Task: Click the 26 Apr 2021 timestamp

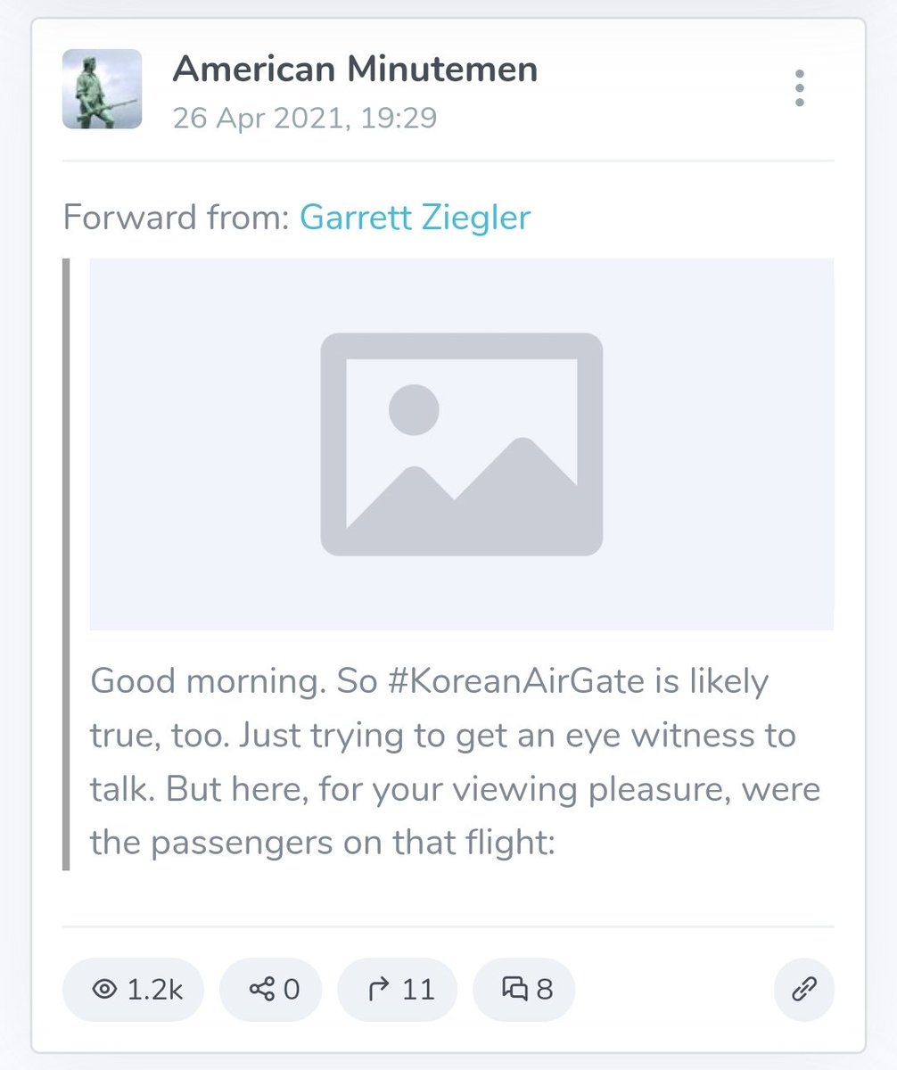Action: [304, 118]
